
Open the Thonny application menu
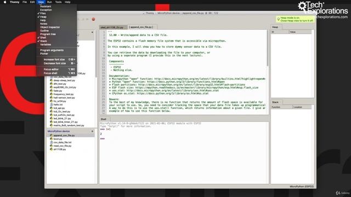point(15,2)
